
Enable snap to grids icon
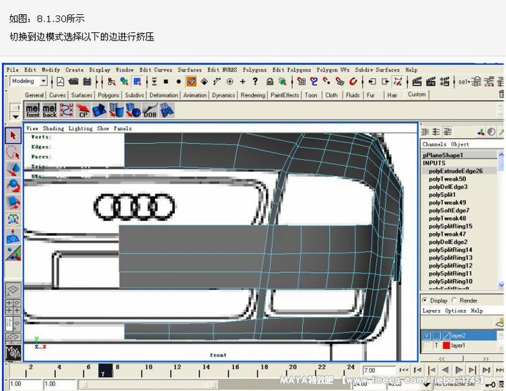coord(302,82)
